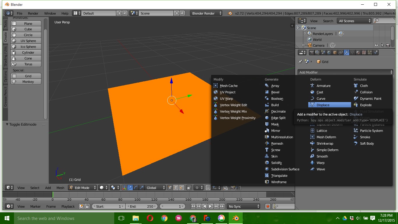Open the Particles properties tab
The image size is (398, 224).
click(x=370, y=52)
